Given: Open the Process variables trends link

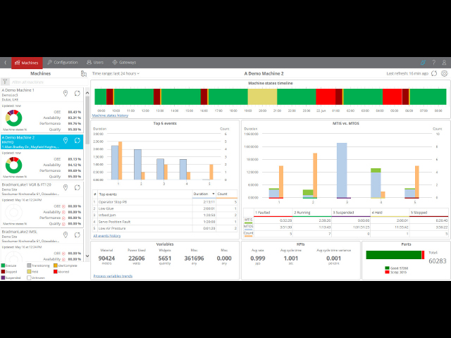Looking at the screenshot, I should 113,275.
